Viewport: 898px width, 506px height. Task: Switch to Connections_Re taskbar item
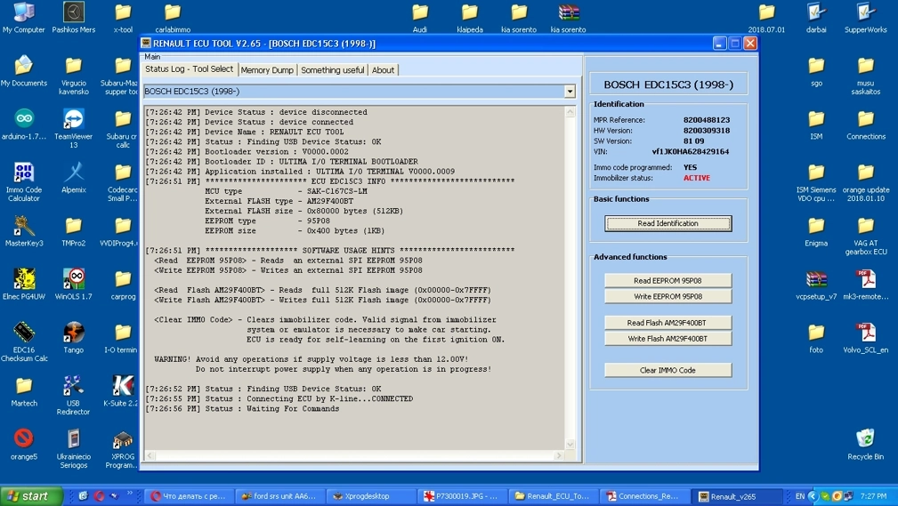click(645, 496)
